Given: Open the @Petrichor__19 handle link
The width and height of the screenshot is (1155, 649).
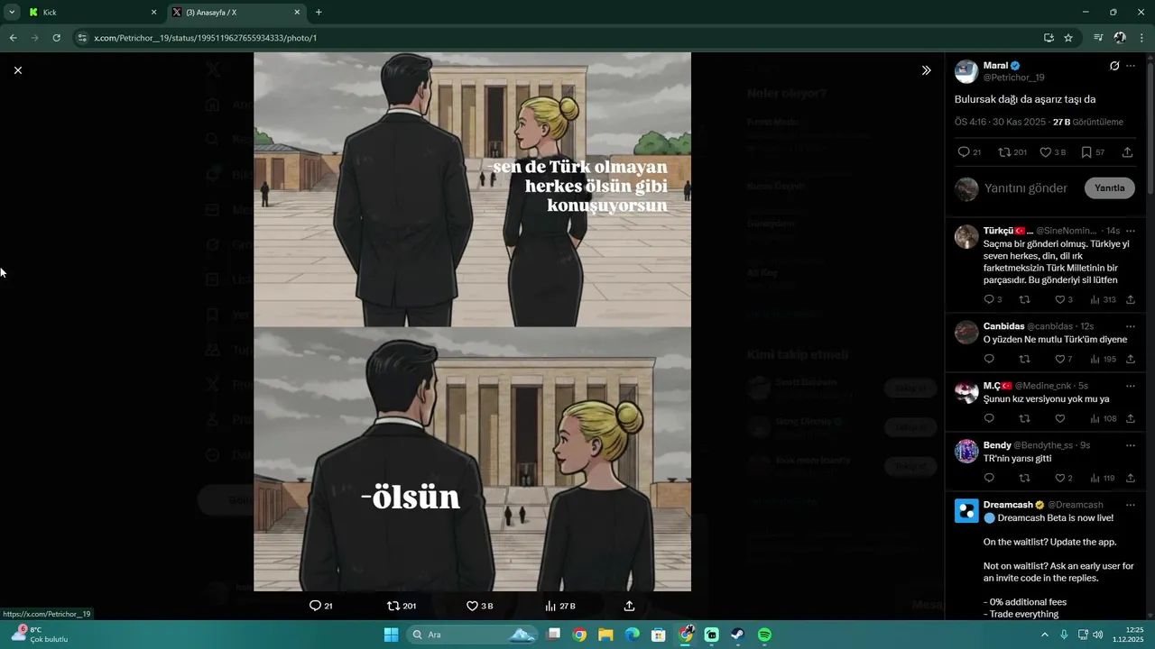Looking at the screenshot, I should [1013, 78].
